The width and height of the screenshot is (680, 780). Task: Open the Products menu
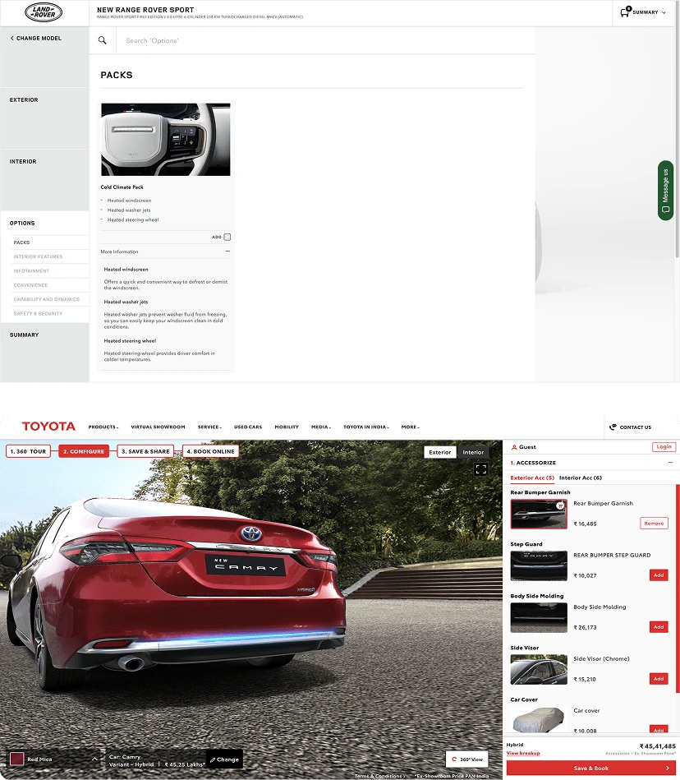(103, 427)
